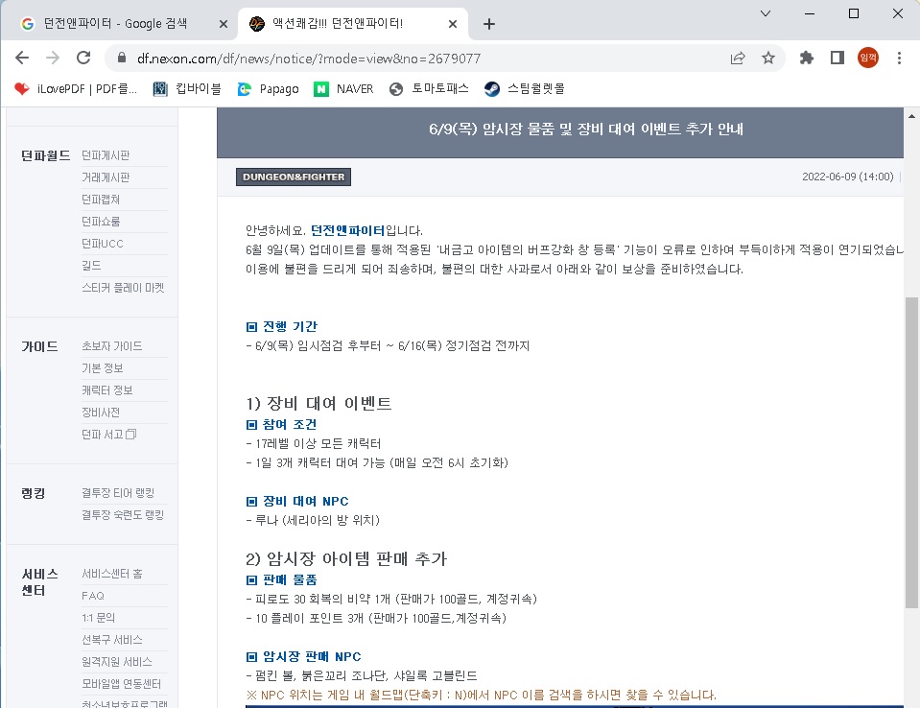Image resolution: width=920 pixels, height=708 pixels.
Task: Open 길드 in the sidebar
Action: pyautogui.click(x=91, y=265)
